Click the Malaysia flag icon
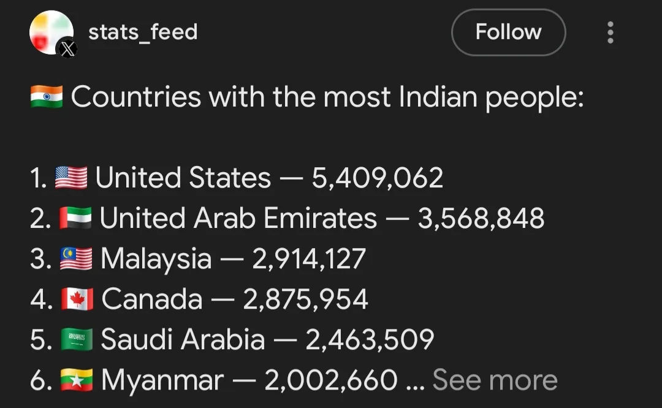The width and height of the screenshot is (662, 408). coord(76,259)
